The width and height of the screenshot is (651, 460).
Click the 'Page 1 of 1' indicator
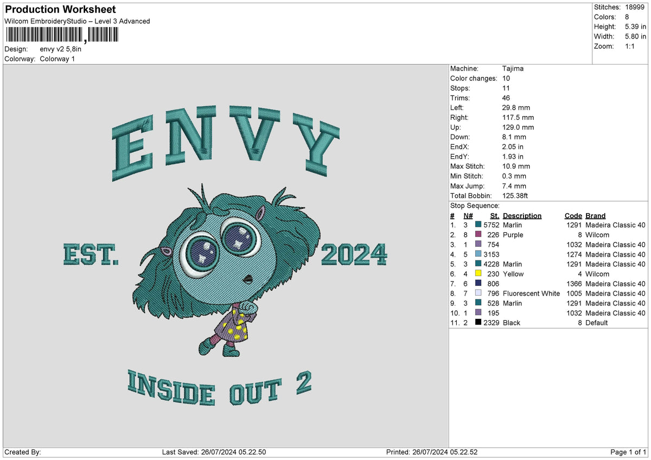pyautogui.click(x=628, y=452)
